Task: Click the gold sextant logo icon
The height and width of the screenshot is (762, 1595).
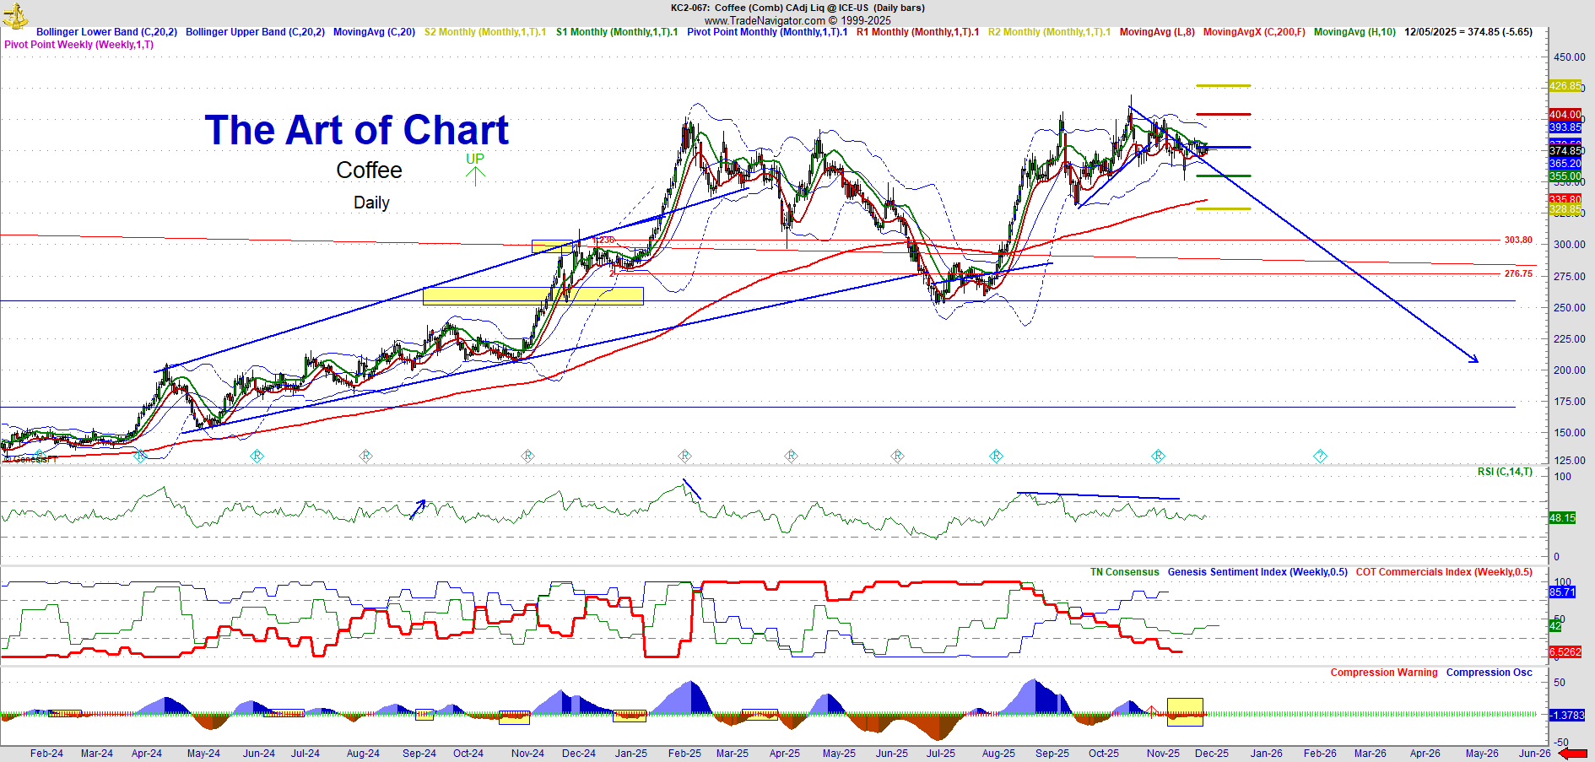Action: point(15,15)
